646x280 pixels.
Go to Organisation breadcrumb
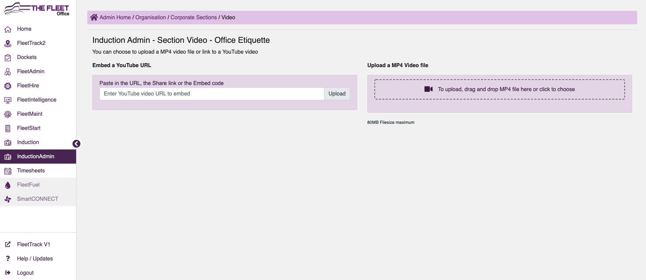151,17
